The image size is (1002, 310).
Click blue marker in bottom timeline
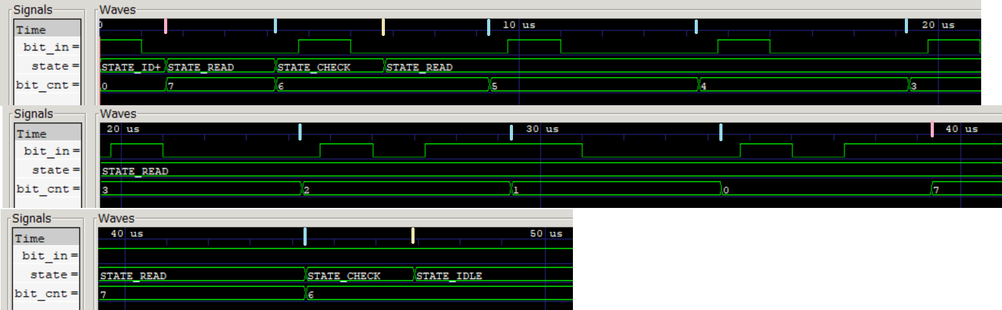tap(305, 236)
